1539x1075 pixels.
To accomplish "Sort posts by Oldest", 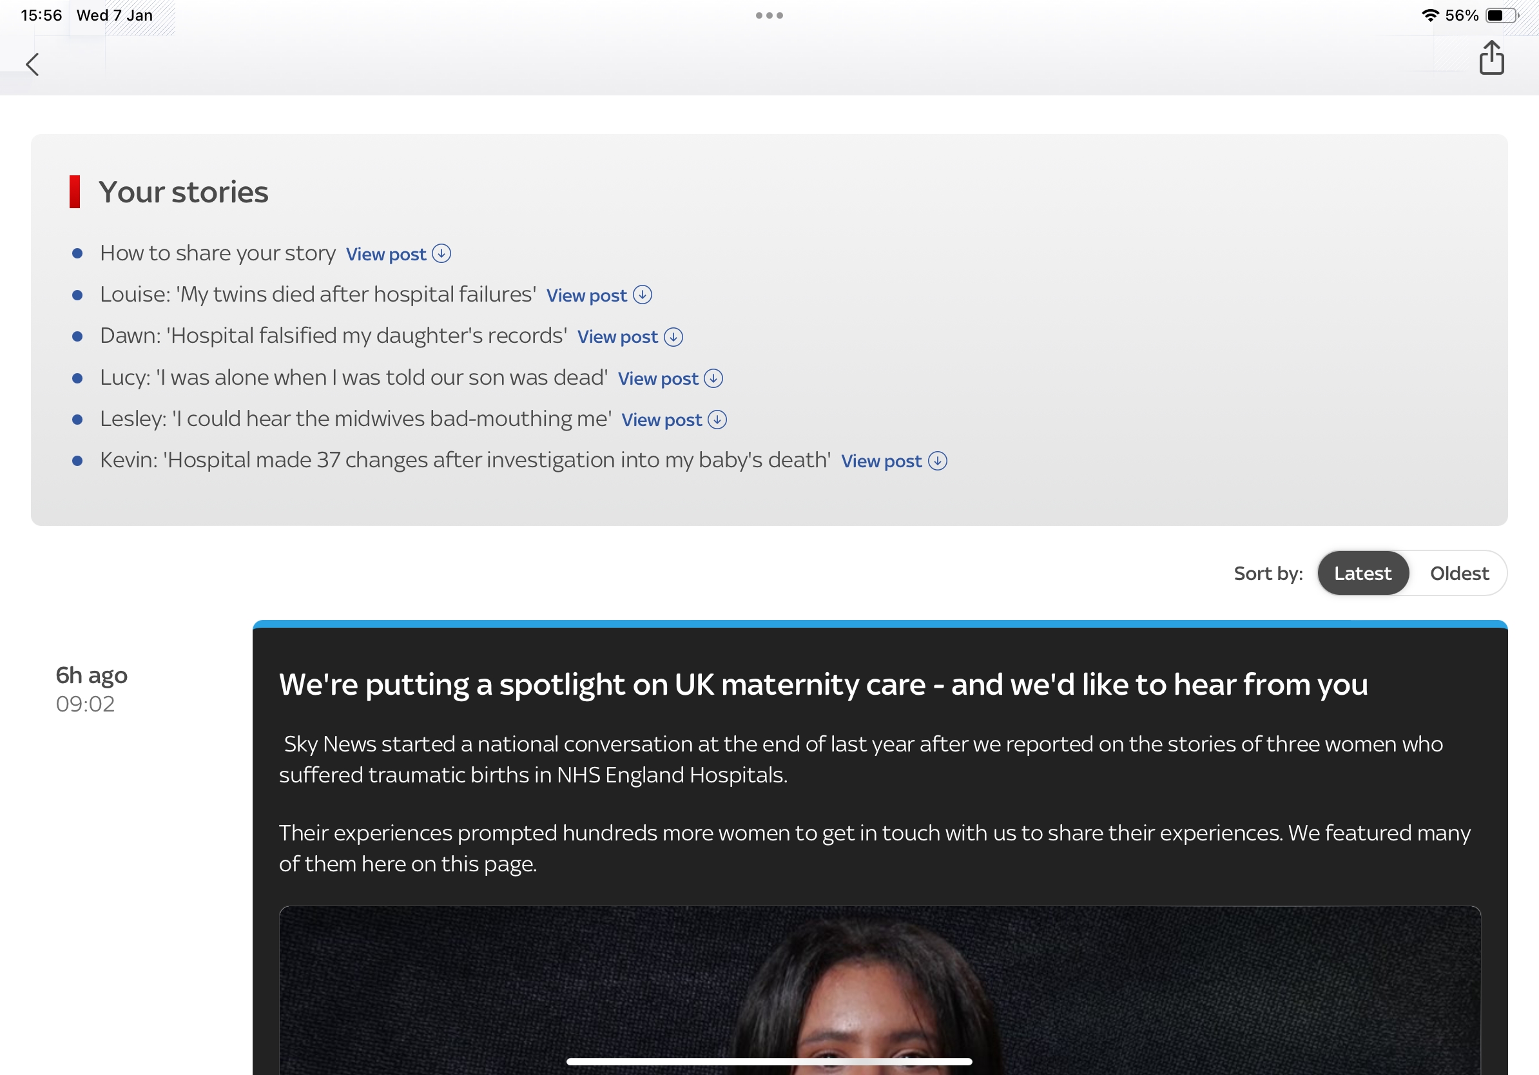I will [1458, 574].
